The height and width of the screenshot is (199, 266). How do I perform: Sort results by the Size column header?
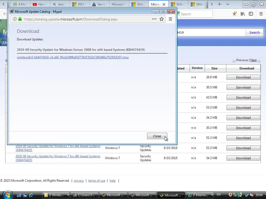(x=214, y=68)
